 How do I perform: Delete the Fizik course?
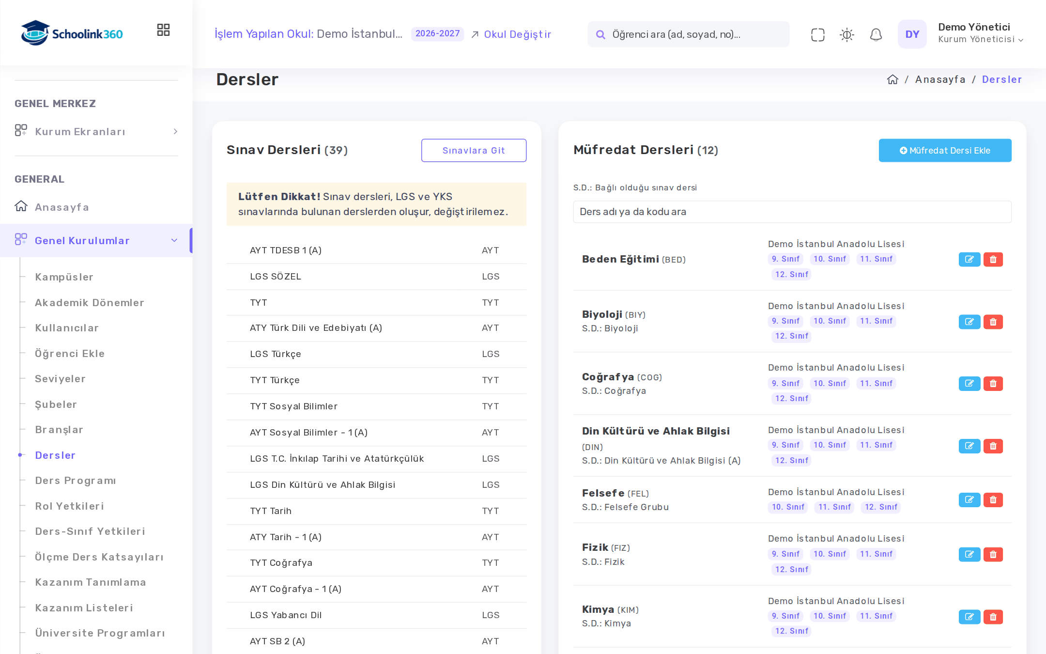click(x=993, y=554)
